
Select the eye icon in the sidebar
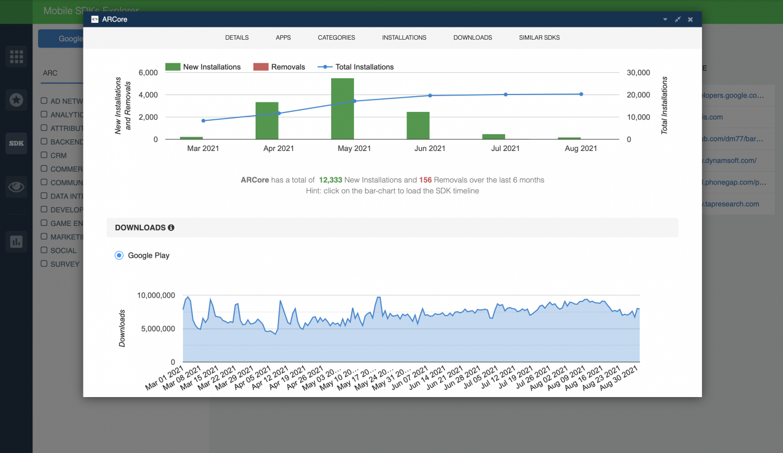[16, 187]
